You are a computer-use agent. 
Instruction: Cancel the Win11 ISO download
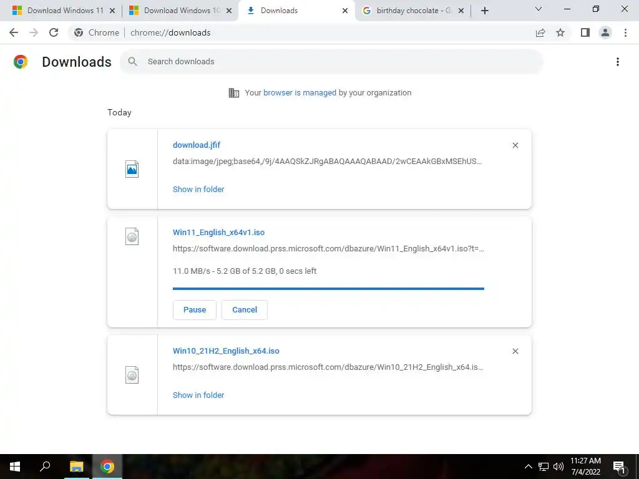coord(245,309)
